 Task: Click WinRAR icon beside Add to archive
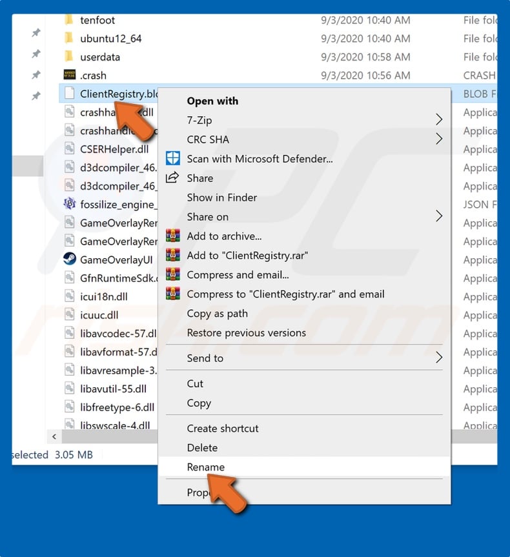173,235
